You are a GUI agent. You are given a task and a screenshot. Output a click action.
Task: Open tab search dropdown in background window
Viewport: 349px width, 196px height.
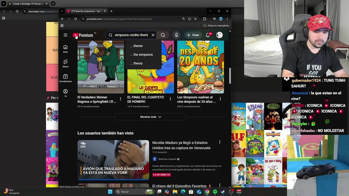[x=4, y=4]
